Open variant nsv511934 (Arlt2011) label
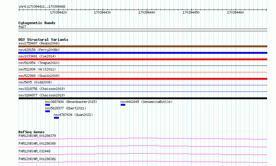The height and width of the screenshot is (166, 276). click(37, 69)
